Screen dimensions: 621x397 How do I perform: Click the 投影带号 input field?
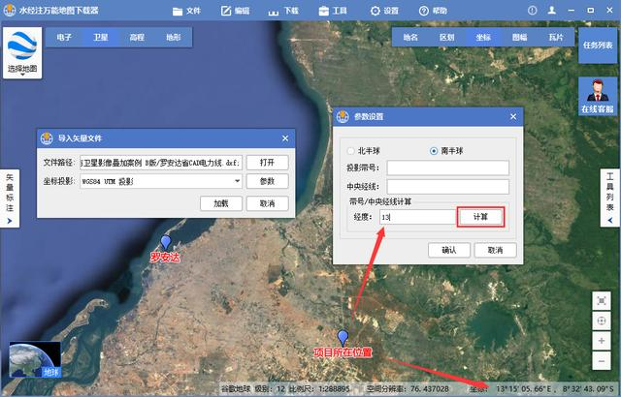[448, 168]
